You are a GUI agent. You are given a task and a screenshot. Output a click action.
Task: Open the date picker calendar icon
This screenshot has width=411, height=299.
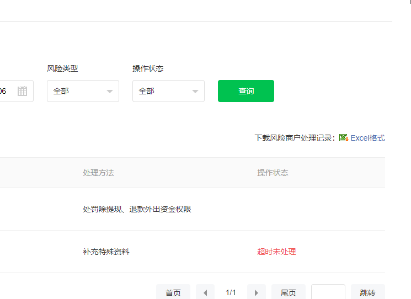click(x=22, y=91)
